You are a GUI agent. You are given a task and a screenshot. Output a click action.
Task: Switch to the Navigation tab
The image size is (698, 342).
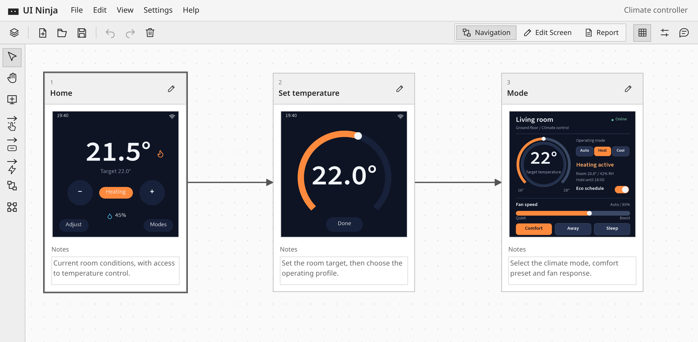[486, 33]
